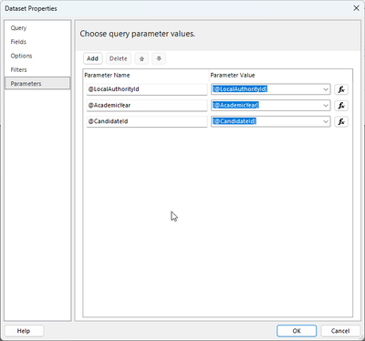Image resolution: width=365 pixels, height=341 pixels.
Task: Edit the @AcademicYear parameter name field
Action: (x=147, y=106)
